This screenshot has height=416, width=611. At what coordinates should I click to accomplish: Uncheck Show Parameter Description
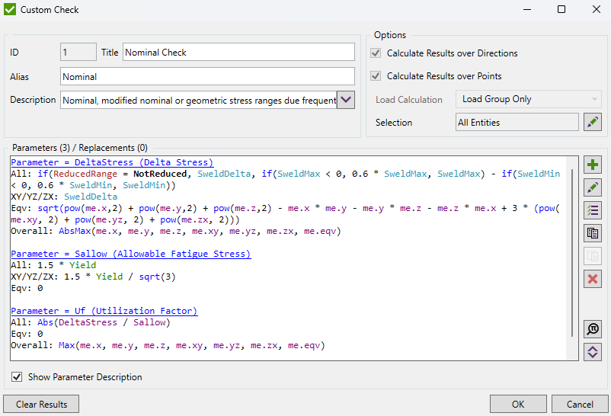pyautogui.click(x=17, y=376)
